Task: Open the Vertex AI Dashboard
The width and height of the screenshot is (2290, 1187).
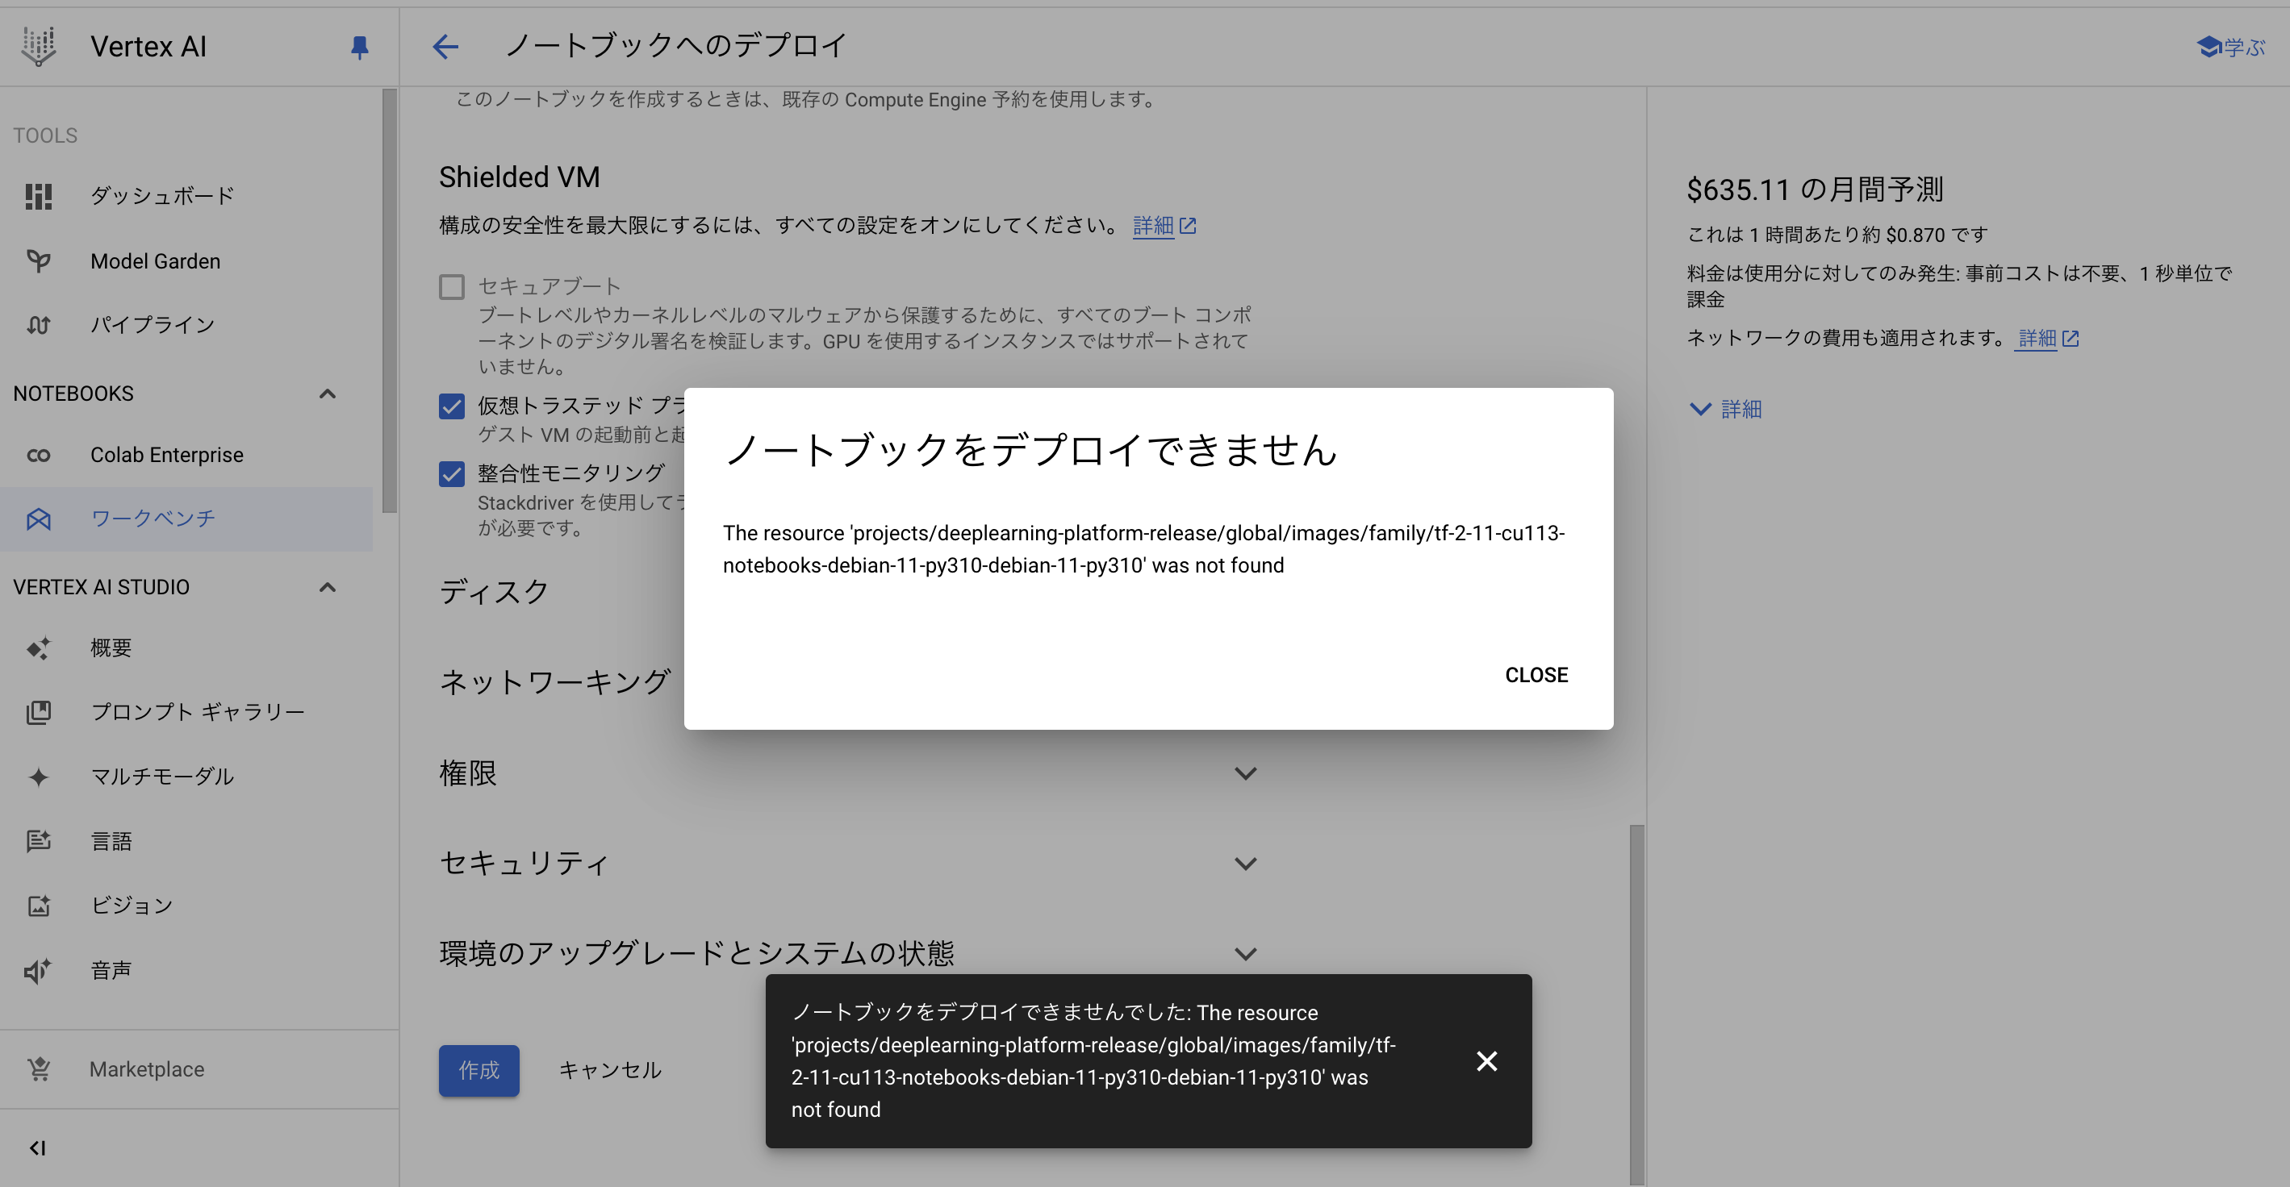Action: pyautogui.click(x=162, y=194)
